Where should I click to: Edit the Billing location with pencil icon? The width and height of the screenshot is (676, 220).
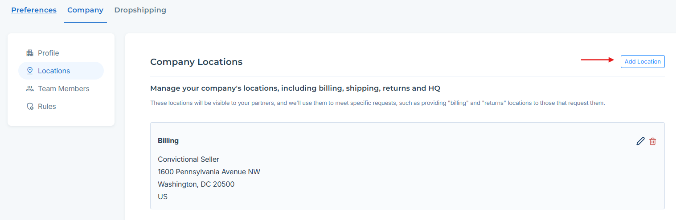pos(640,141)
